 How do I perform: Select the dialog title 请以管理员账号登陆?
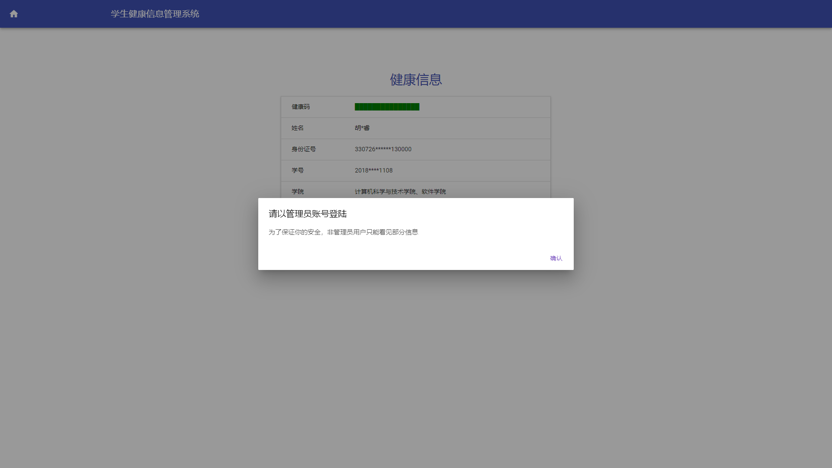pos(308,214)
